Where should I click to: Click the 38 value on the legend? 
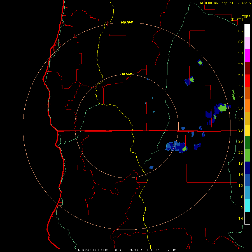click(241, 108)
